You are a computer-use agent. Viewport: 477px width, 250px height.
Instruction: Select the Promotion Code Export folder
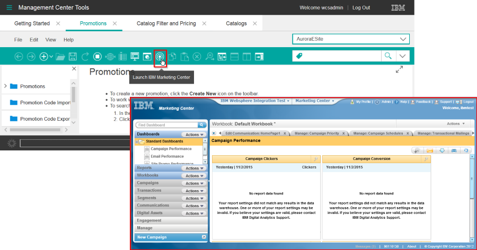pos(40,119)
